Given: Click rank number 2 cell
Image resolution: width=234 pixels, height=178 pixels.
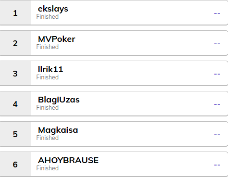Looking at the screenshot, I should 15,43.
